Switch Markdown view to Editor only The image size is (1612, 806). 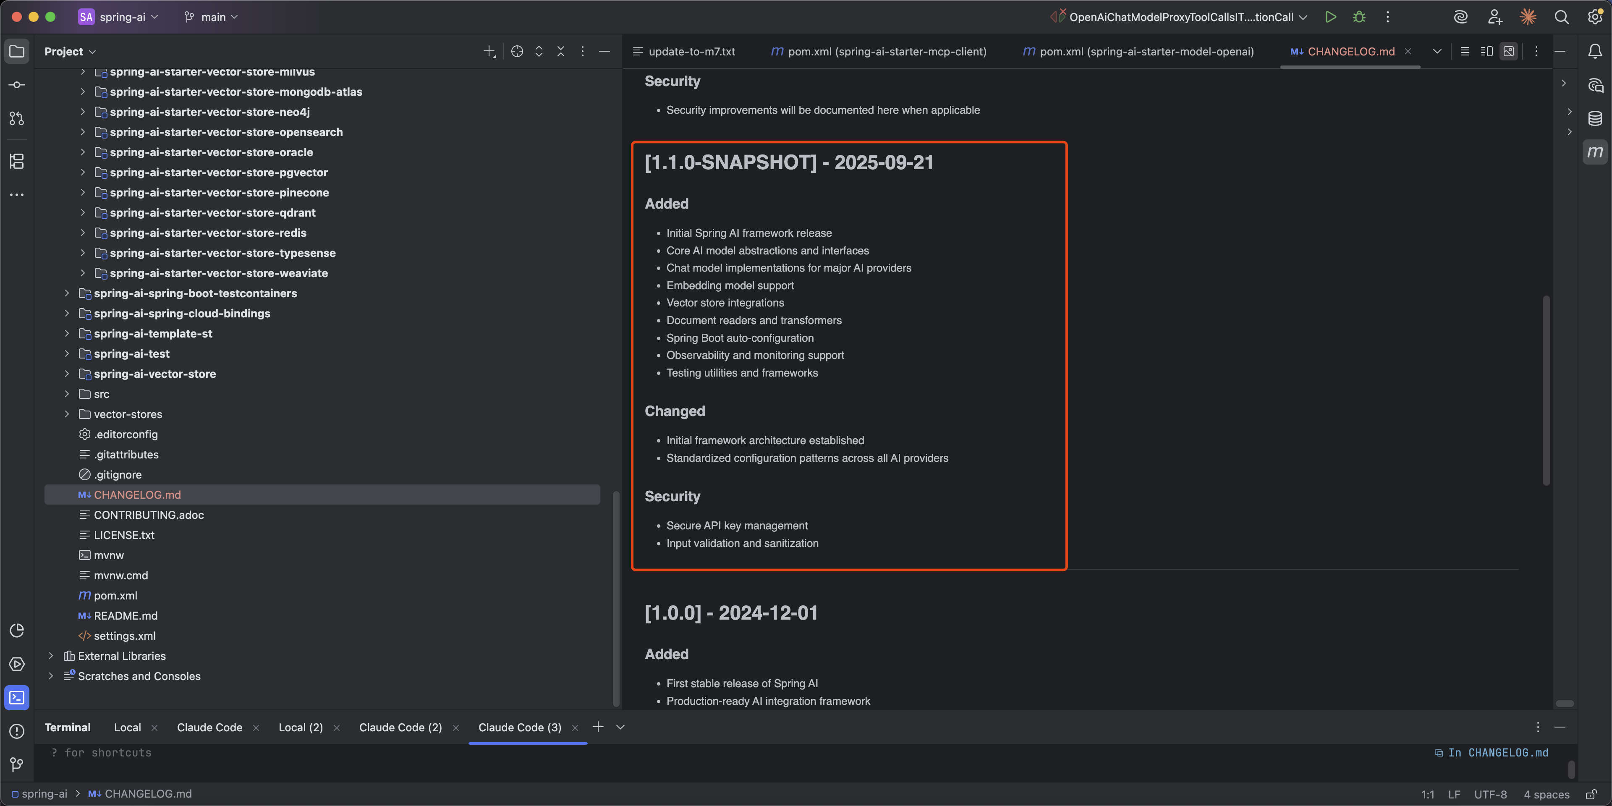coord(1464,51)
